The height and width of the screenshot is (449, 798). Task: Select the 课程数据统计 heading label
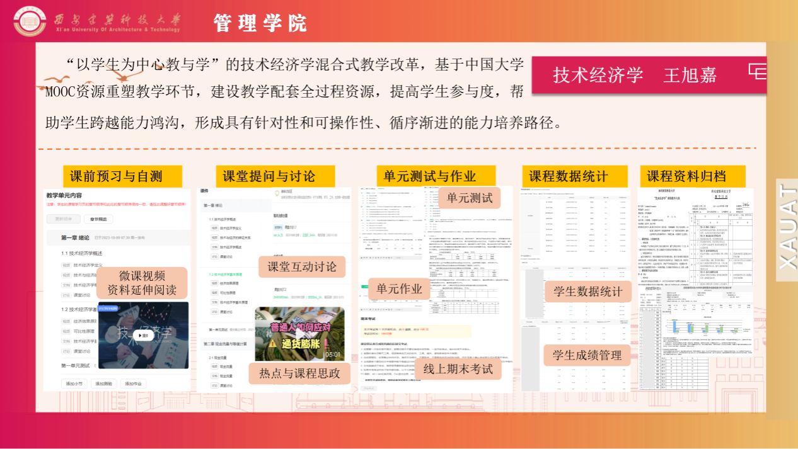click(x=575, y=176)
